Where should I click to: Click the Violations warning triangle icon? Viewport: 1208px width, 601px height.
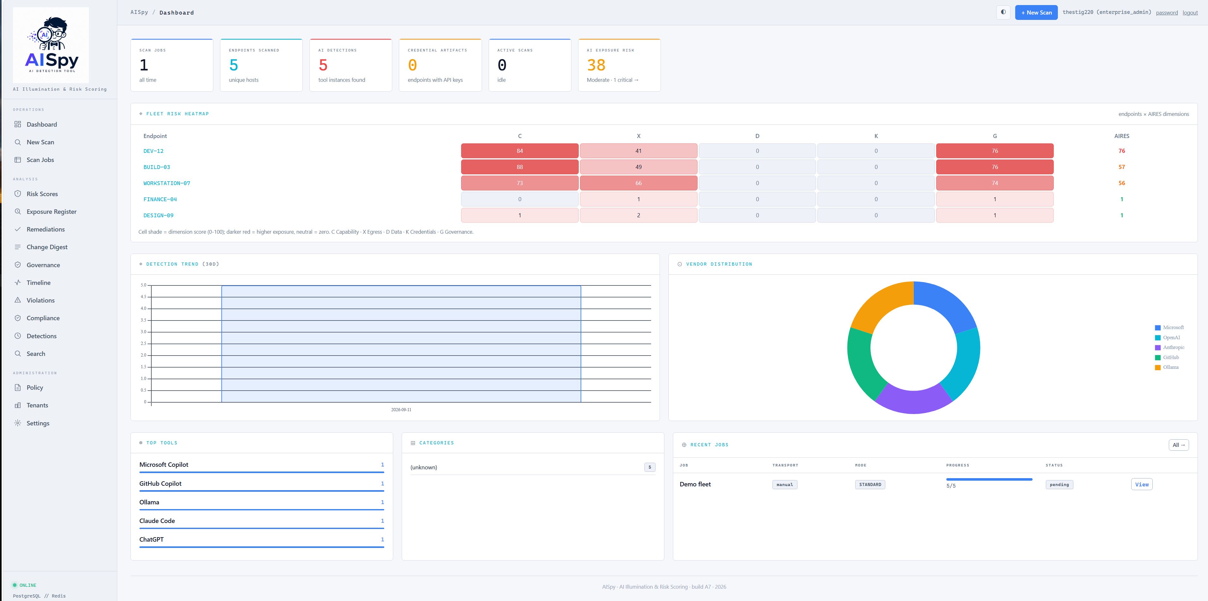(18, 300)
